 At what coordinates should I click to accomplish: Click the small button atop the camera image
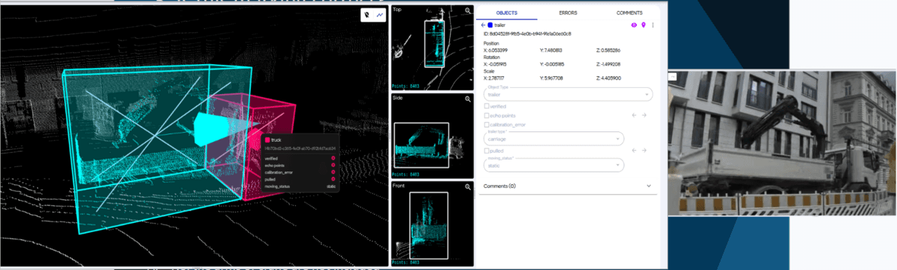673,76
